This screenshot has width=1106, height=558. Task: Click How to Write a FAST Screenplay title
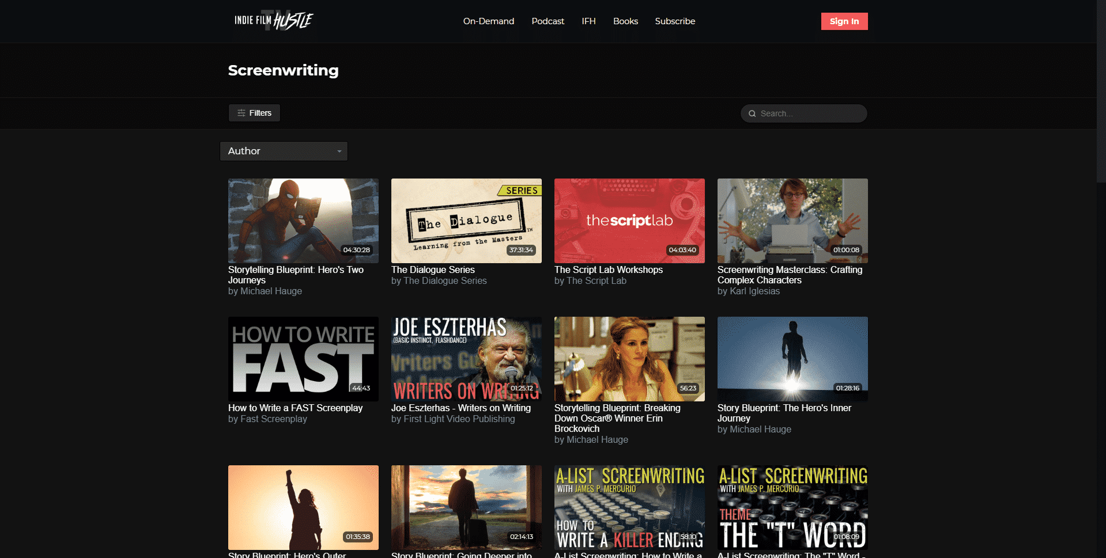(295, 408)
